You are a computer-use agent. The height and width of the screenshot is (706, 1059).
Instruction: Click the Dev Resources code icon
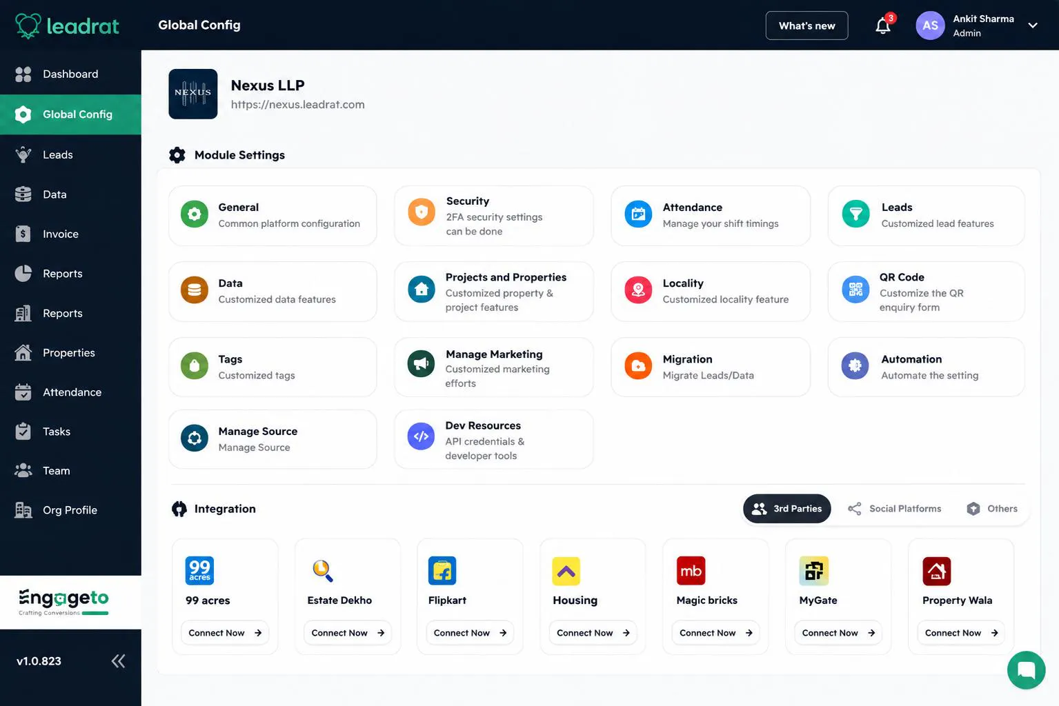(421, 436)
